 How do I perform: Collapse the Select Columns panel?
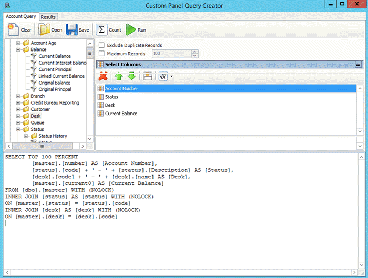point(359,65)
